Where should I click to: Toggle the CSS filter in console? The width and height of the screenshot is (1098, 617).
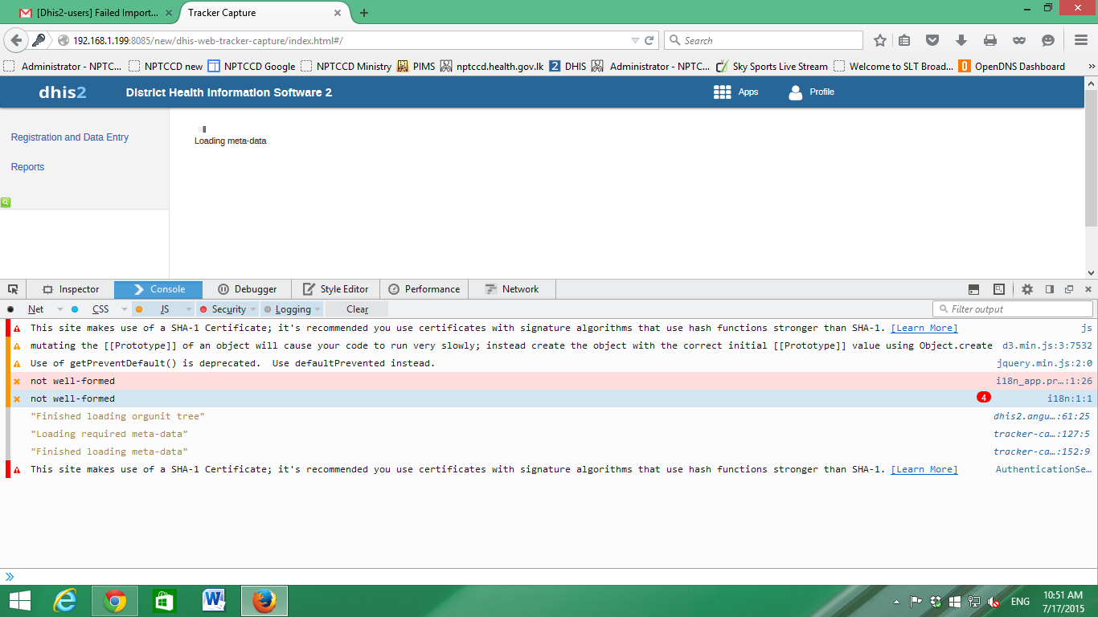coord(100,309)
